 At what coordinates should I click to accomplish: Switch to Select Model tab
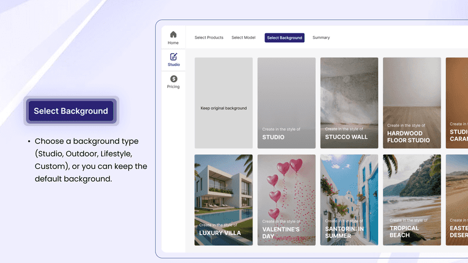point(244,38)
